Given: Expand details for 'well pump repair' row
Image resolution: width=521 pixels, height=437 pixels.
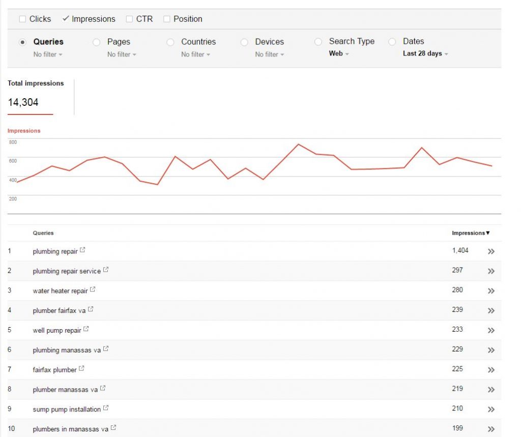Looking at the screenshot, I should pos(490,330).
